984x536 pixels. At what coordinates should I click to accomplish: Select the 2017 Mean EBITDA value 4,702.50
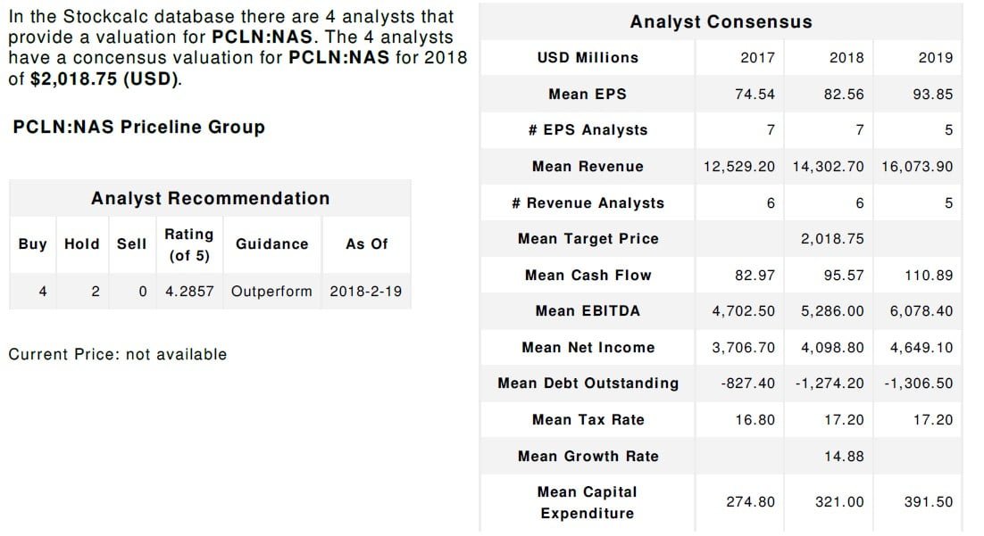pos(743,311)
